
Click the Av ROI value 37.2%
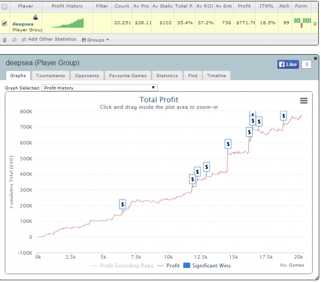pyautogui.click(x=205, y=23)
